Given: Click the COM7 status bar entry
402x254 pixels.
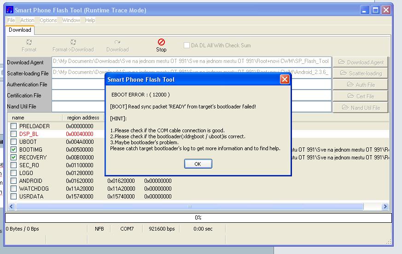Looking at the screenshot, I should click(x=127, y=229).
